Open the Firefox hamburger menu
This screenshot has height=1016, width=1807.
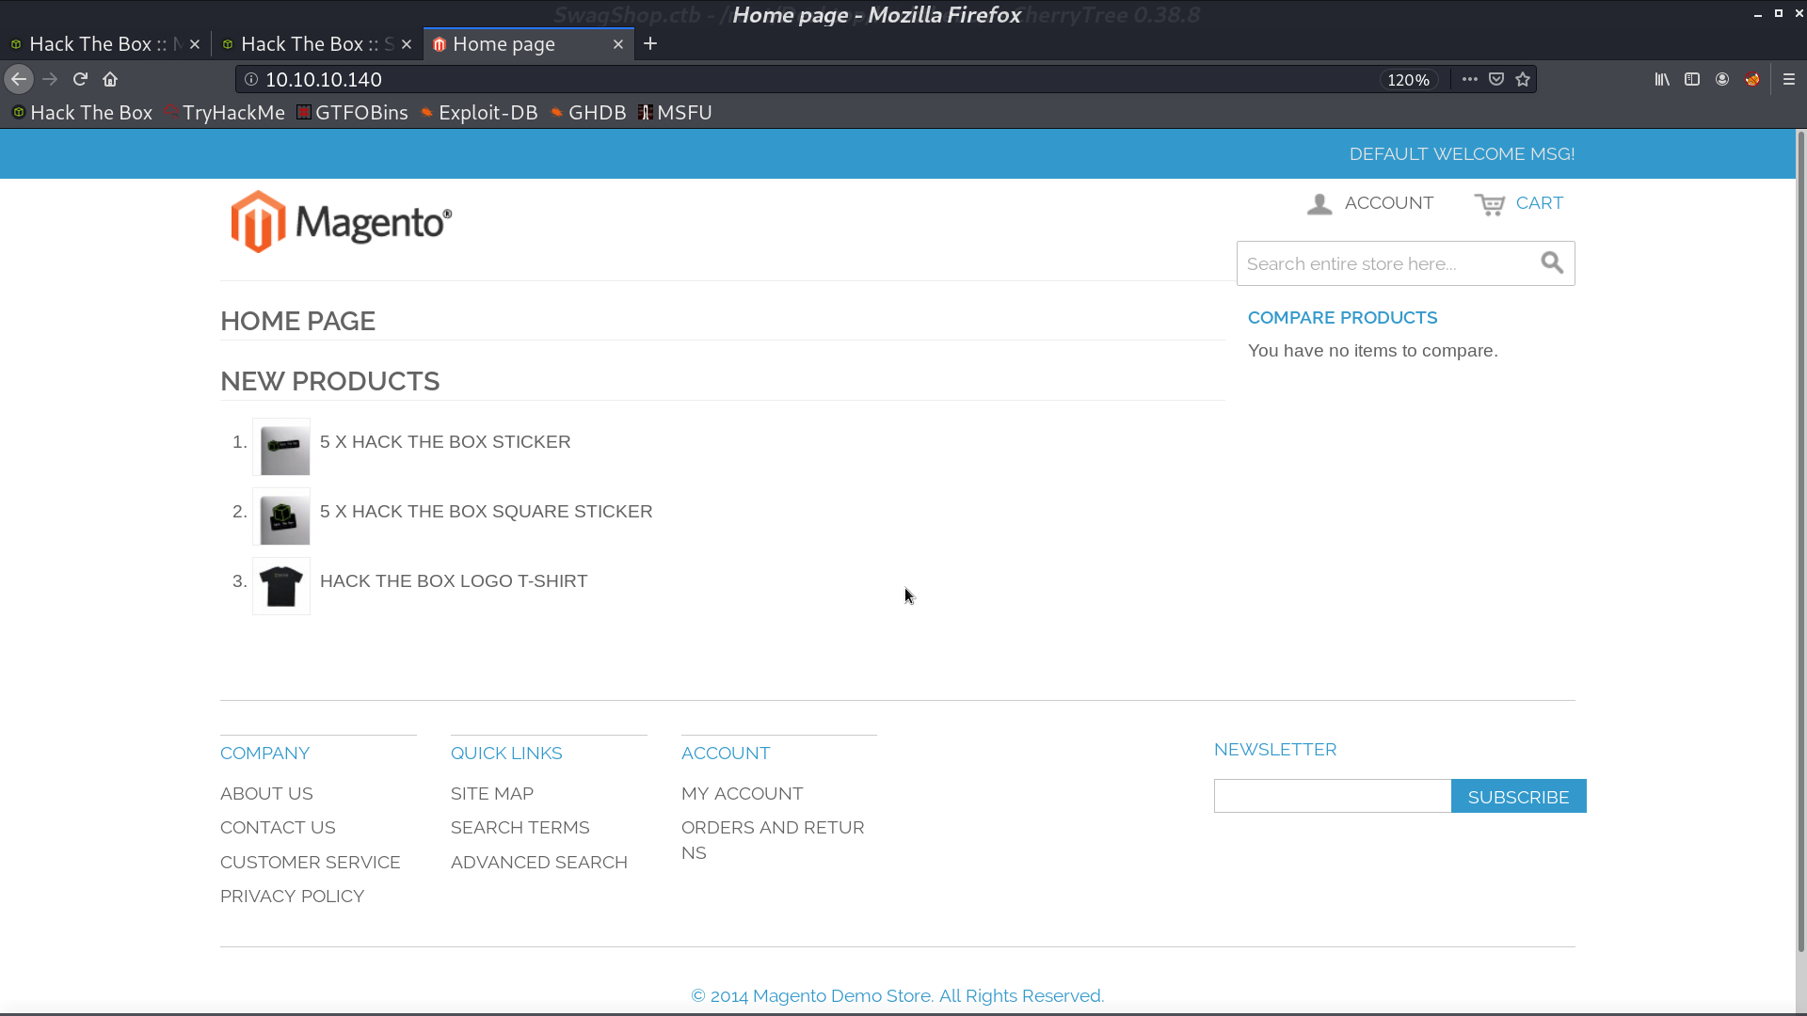pos(1789,80)
